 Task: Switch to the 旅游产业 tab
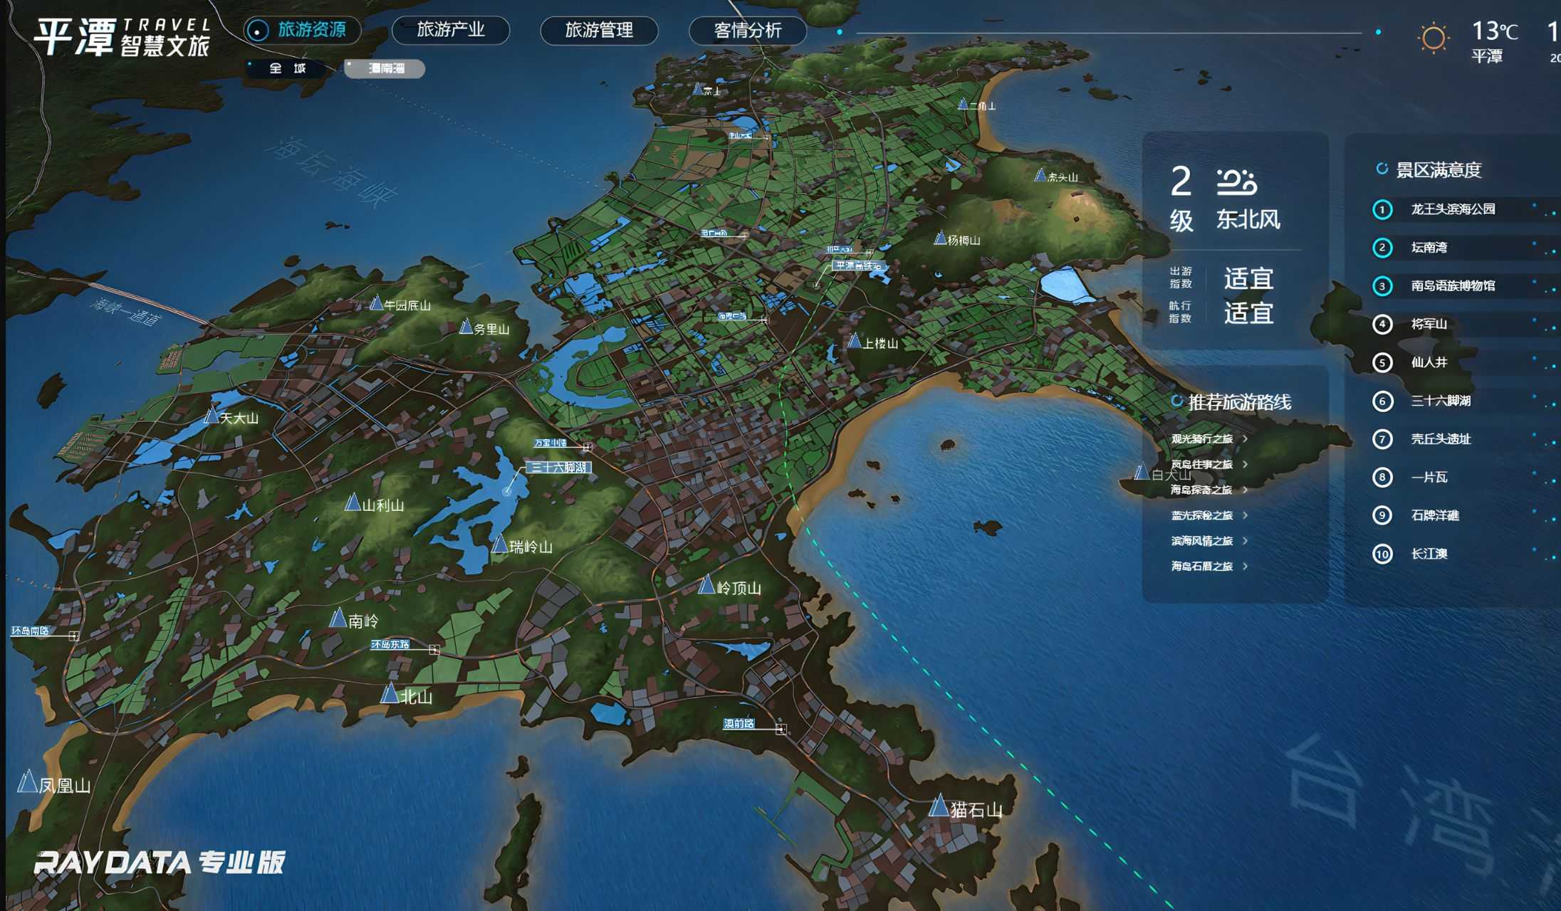click(x=450, y=30)
